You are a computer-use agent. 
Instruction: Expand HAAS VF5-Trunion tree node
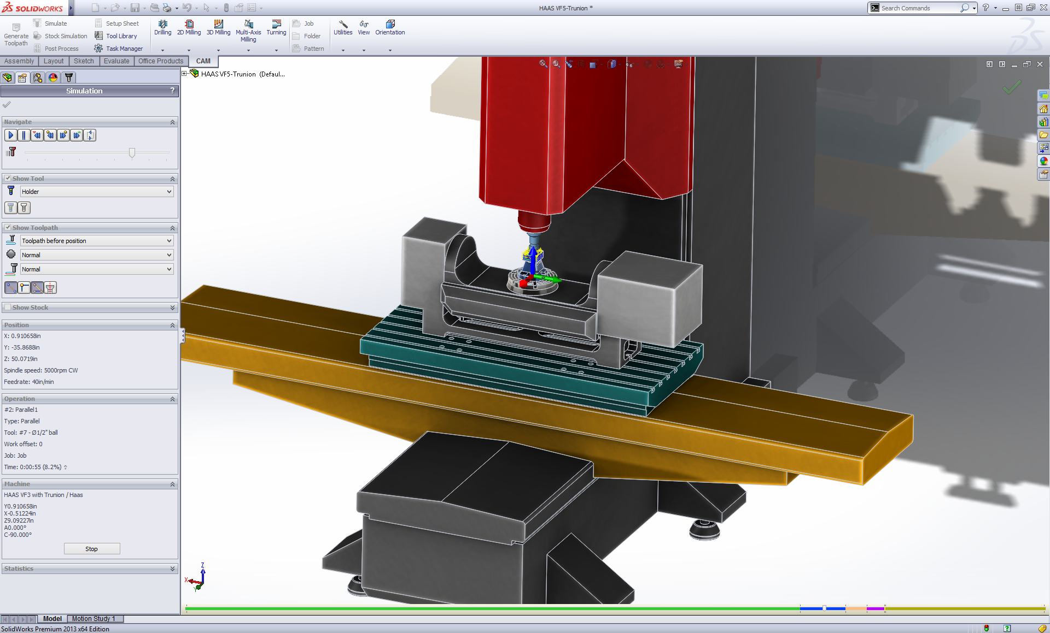(x=185, y=74)
